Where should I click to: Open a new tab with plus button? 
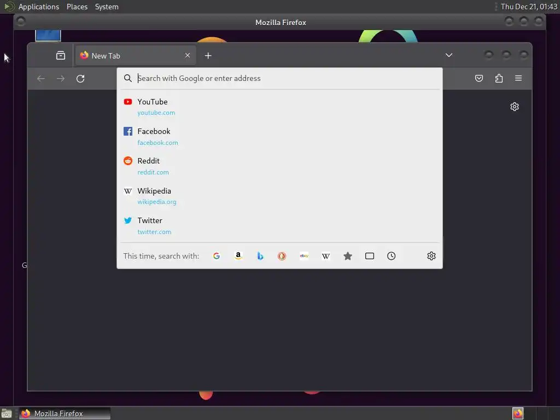[x=208, y=56]
